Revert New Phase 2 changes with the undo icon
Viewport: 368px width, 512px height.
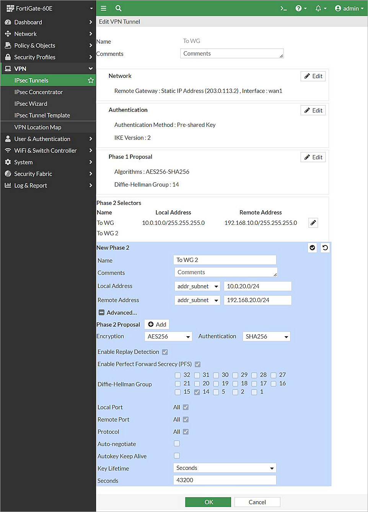coord(325,248)
